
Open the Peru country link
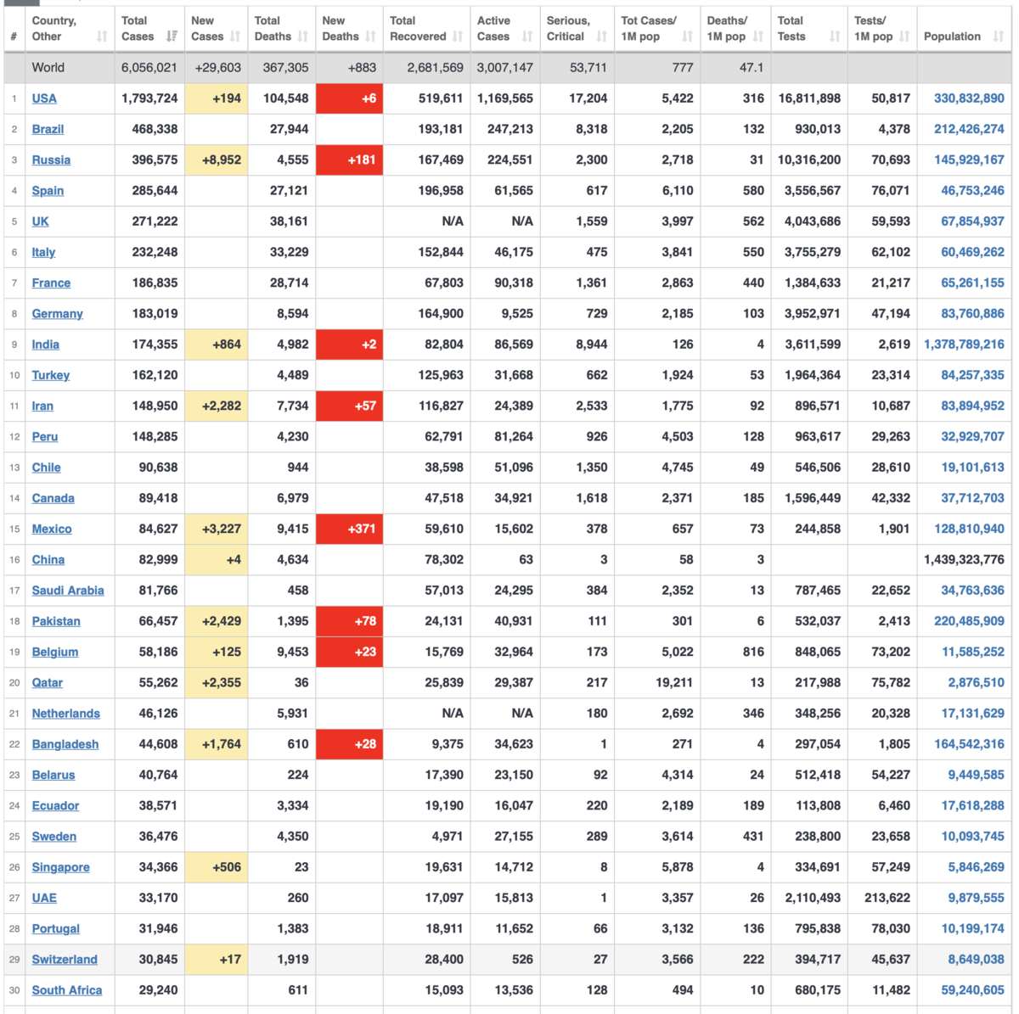point(45,437)
